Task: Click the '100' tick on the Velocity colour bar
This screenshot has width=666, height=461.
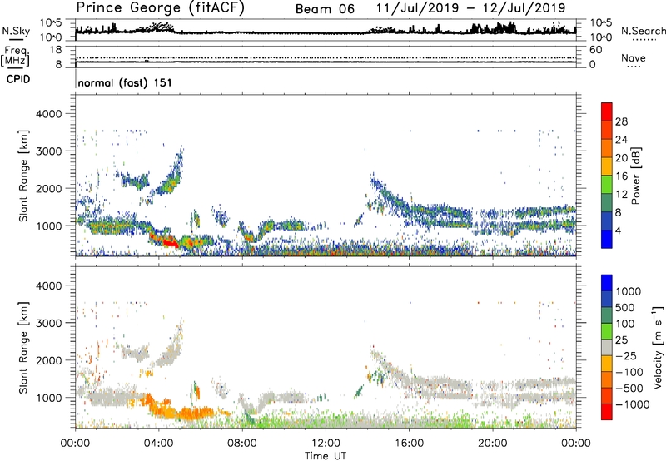Action: [624, 324]
